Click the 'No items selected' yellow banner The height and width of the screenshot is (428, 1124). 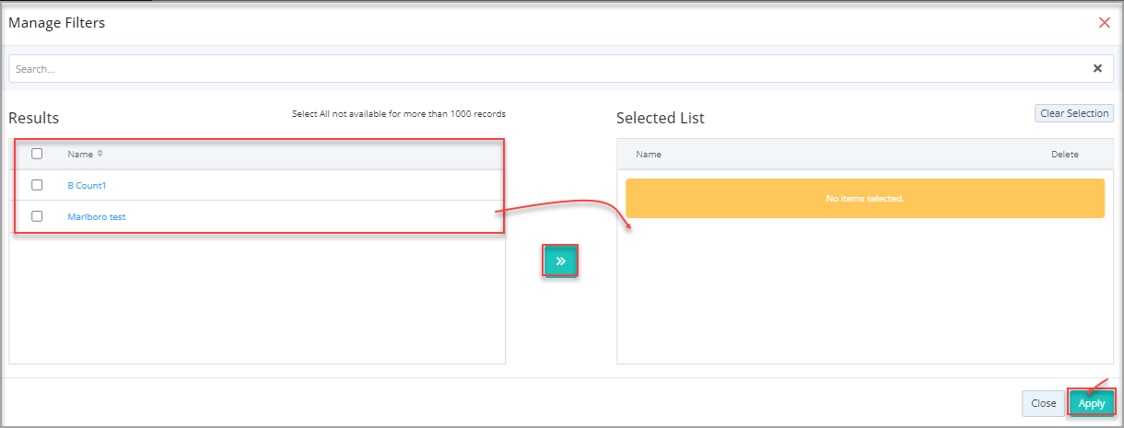click(864, 199)
